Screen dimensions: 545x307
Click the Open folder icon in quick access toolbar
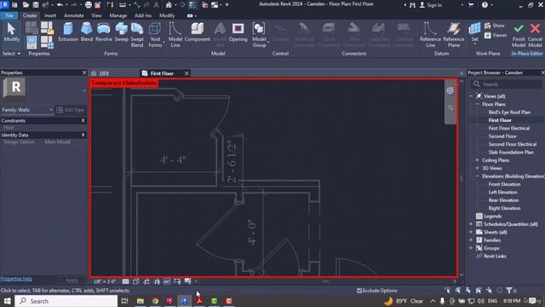click(x=26, y=5)
